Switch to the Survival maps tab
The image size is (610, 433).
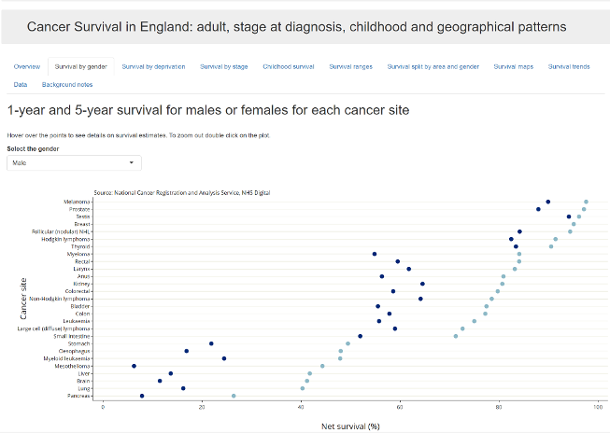[x=514, y=66]
